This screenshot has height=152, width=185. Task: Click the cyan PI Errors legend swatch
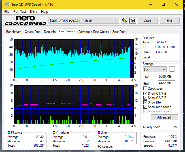9,132
